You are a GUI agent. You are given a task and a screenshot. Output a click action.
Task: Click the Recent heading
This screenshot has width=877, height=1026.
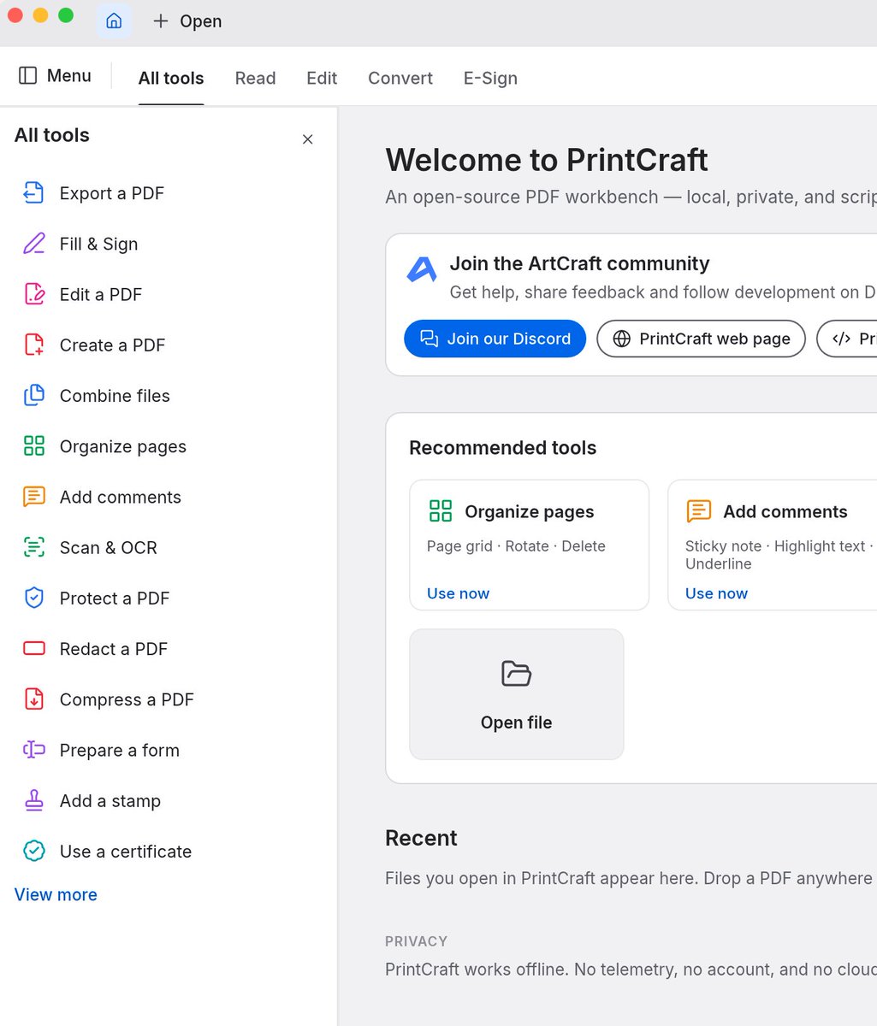[421, 838]
